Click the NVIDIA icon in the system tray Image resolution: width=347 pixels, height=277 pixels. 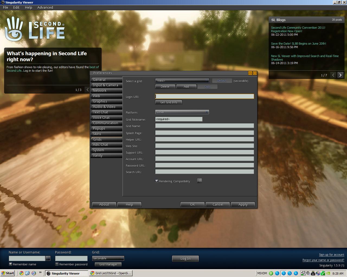click(x=327, y=273)
